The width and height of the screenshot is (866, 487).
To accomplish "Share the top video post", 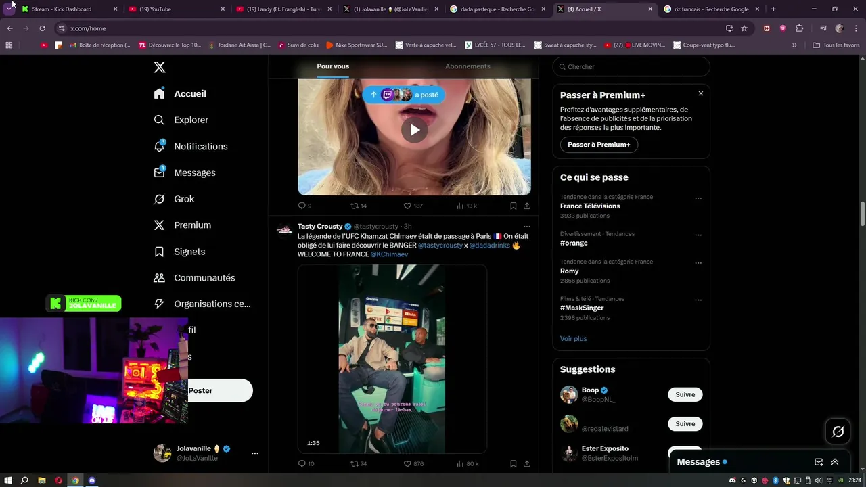I will click(x=527, y=206).
